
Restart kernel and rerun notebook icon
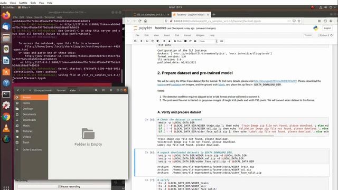pyautogui.click(x=195, y=41)
